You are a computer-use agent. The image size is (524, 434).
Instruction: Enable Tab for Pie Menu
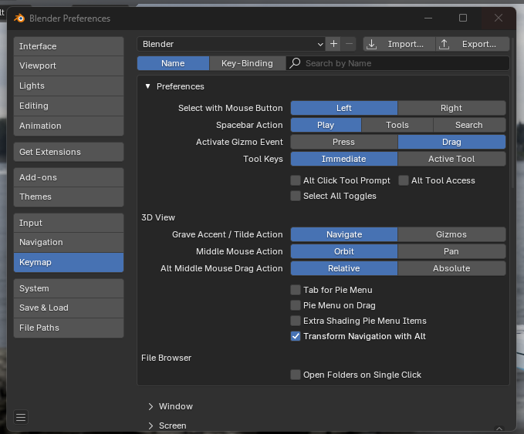pyautogui.click(x=296, y=290)
